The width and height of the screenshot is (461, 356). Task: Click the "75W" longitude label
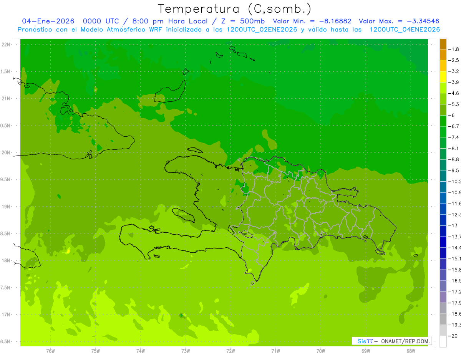click(96, 351)
